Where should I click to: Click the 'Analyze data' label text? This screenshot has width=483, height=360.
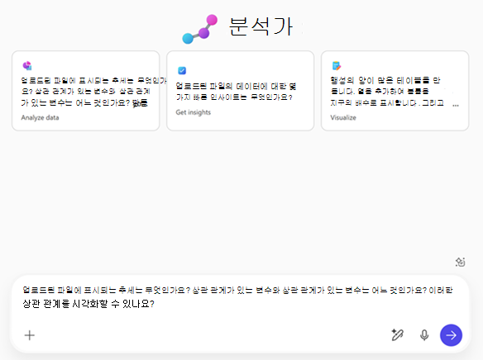pos(40,117)
